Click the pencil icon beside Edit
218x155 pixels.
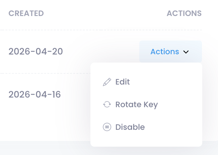[107, 82]
